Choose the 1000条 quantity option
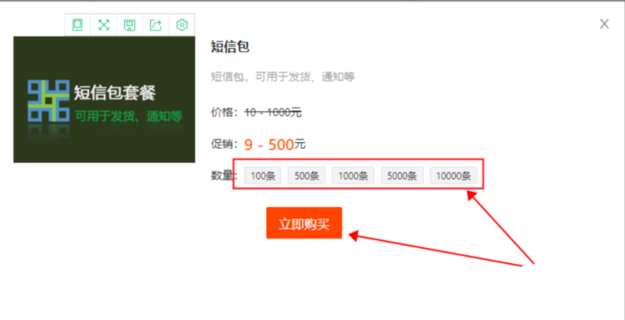This screenshot has height=320, width=625. [x=353, y=176]
